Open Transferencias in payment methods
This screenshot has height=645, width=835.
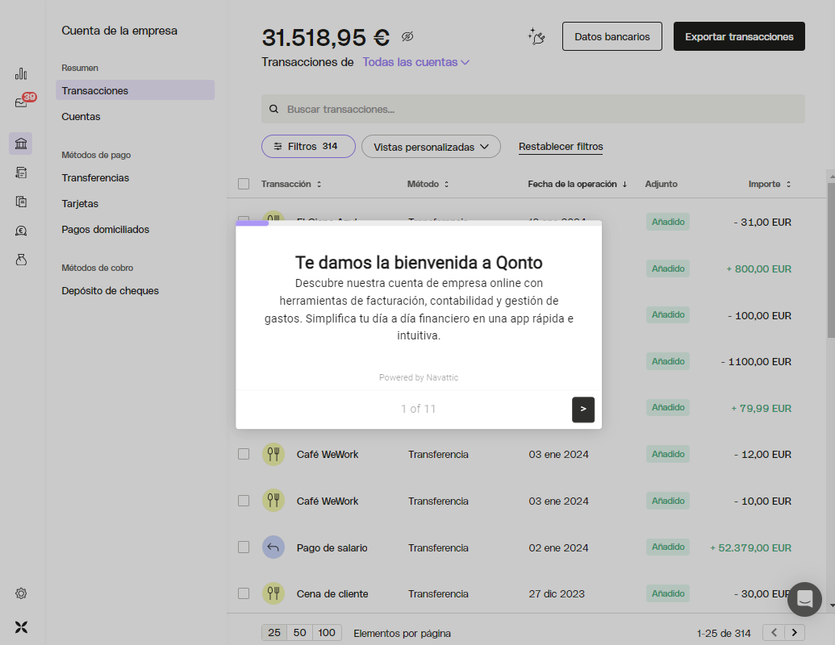(x=95, y=177)
